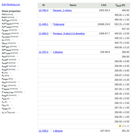Open the Tridecanal compound page
This screenshot has width=134, height=133.
[59, 24]
